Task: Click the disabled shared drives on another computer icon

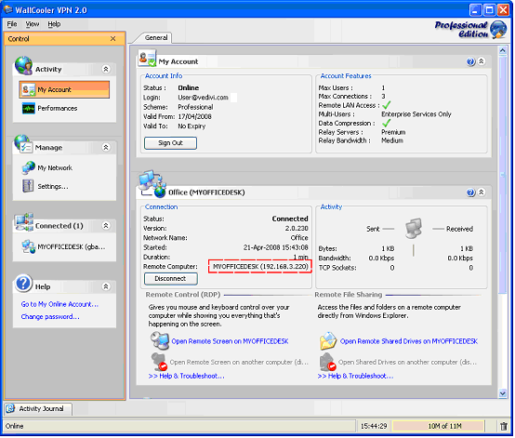Action: 328,362
